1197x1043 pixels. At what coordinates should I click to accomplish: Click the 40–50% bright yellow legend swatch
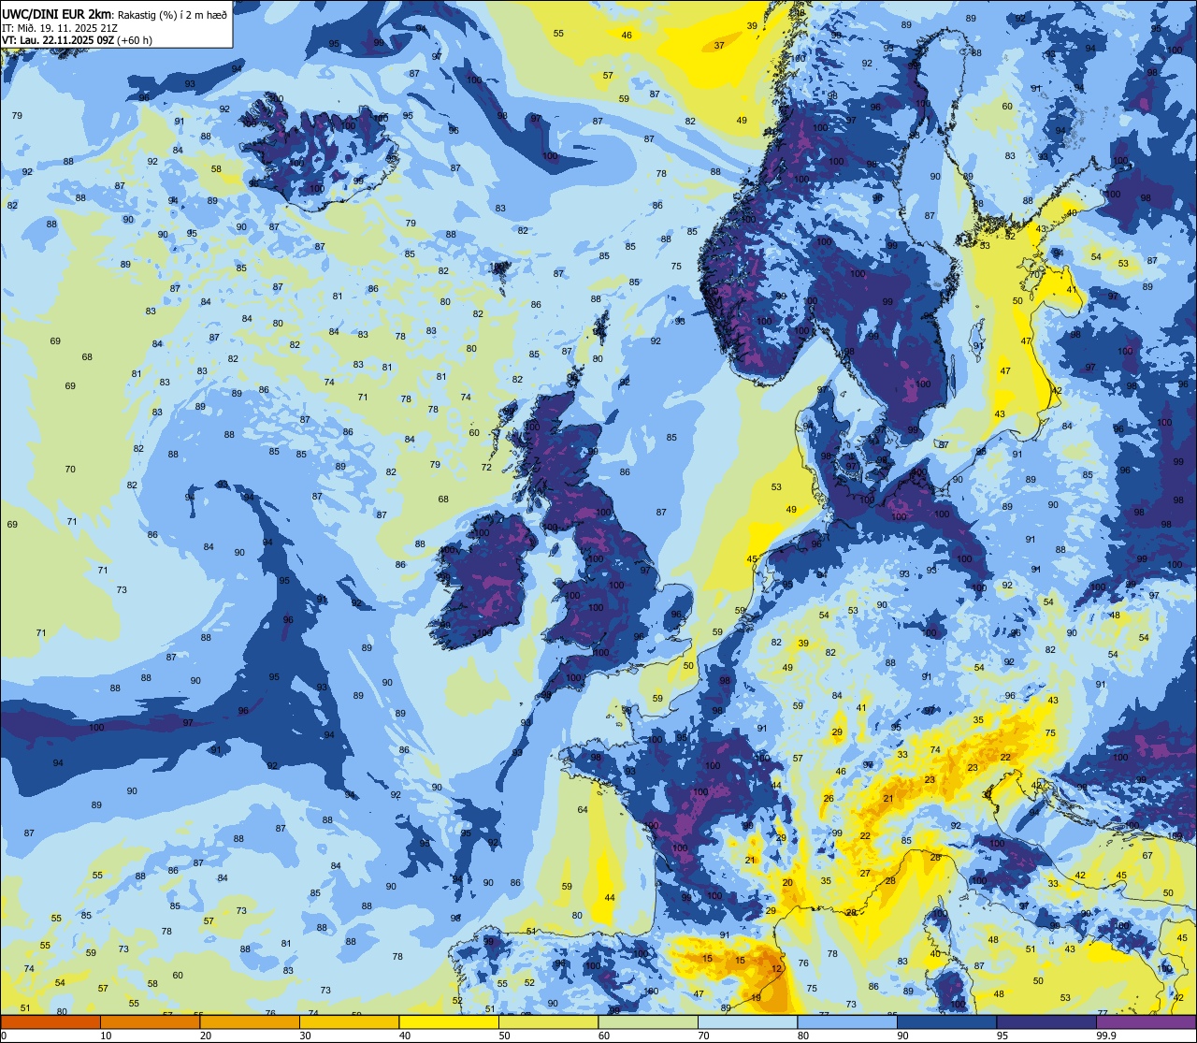(x=449, y=1021)
